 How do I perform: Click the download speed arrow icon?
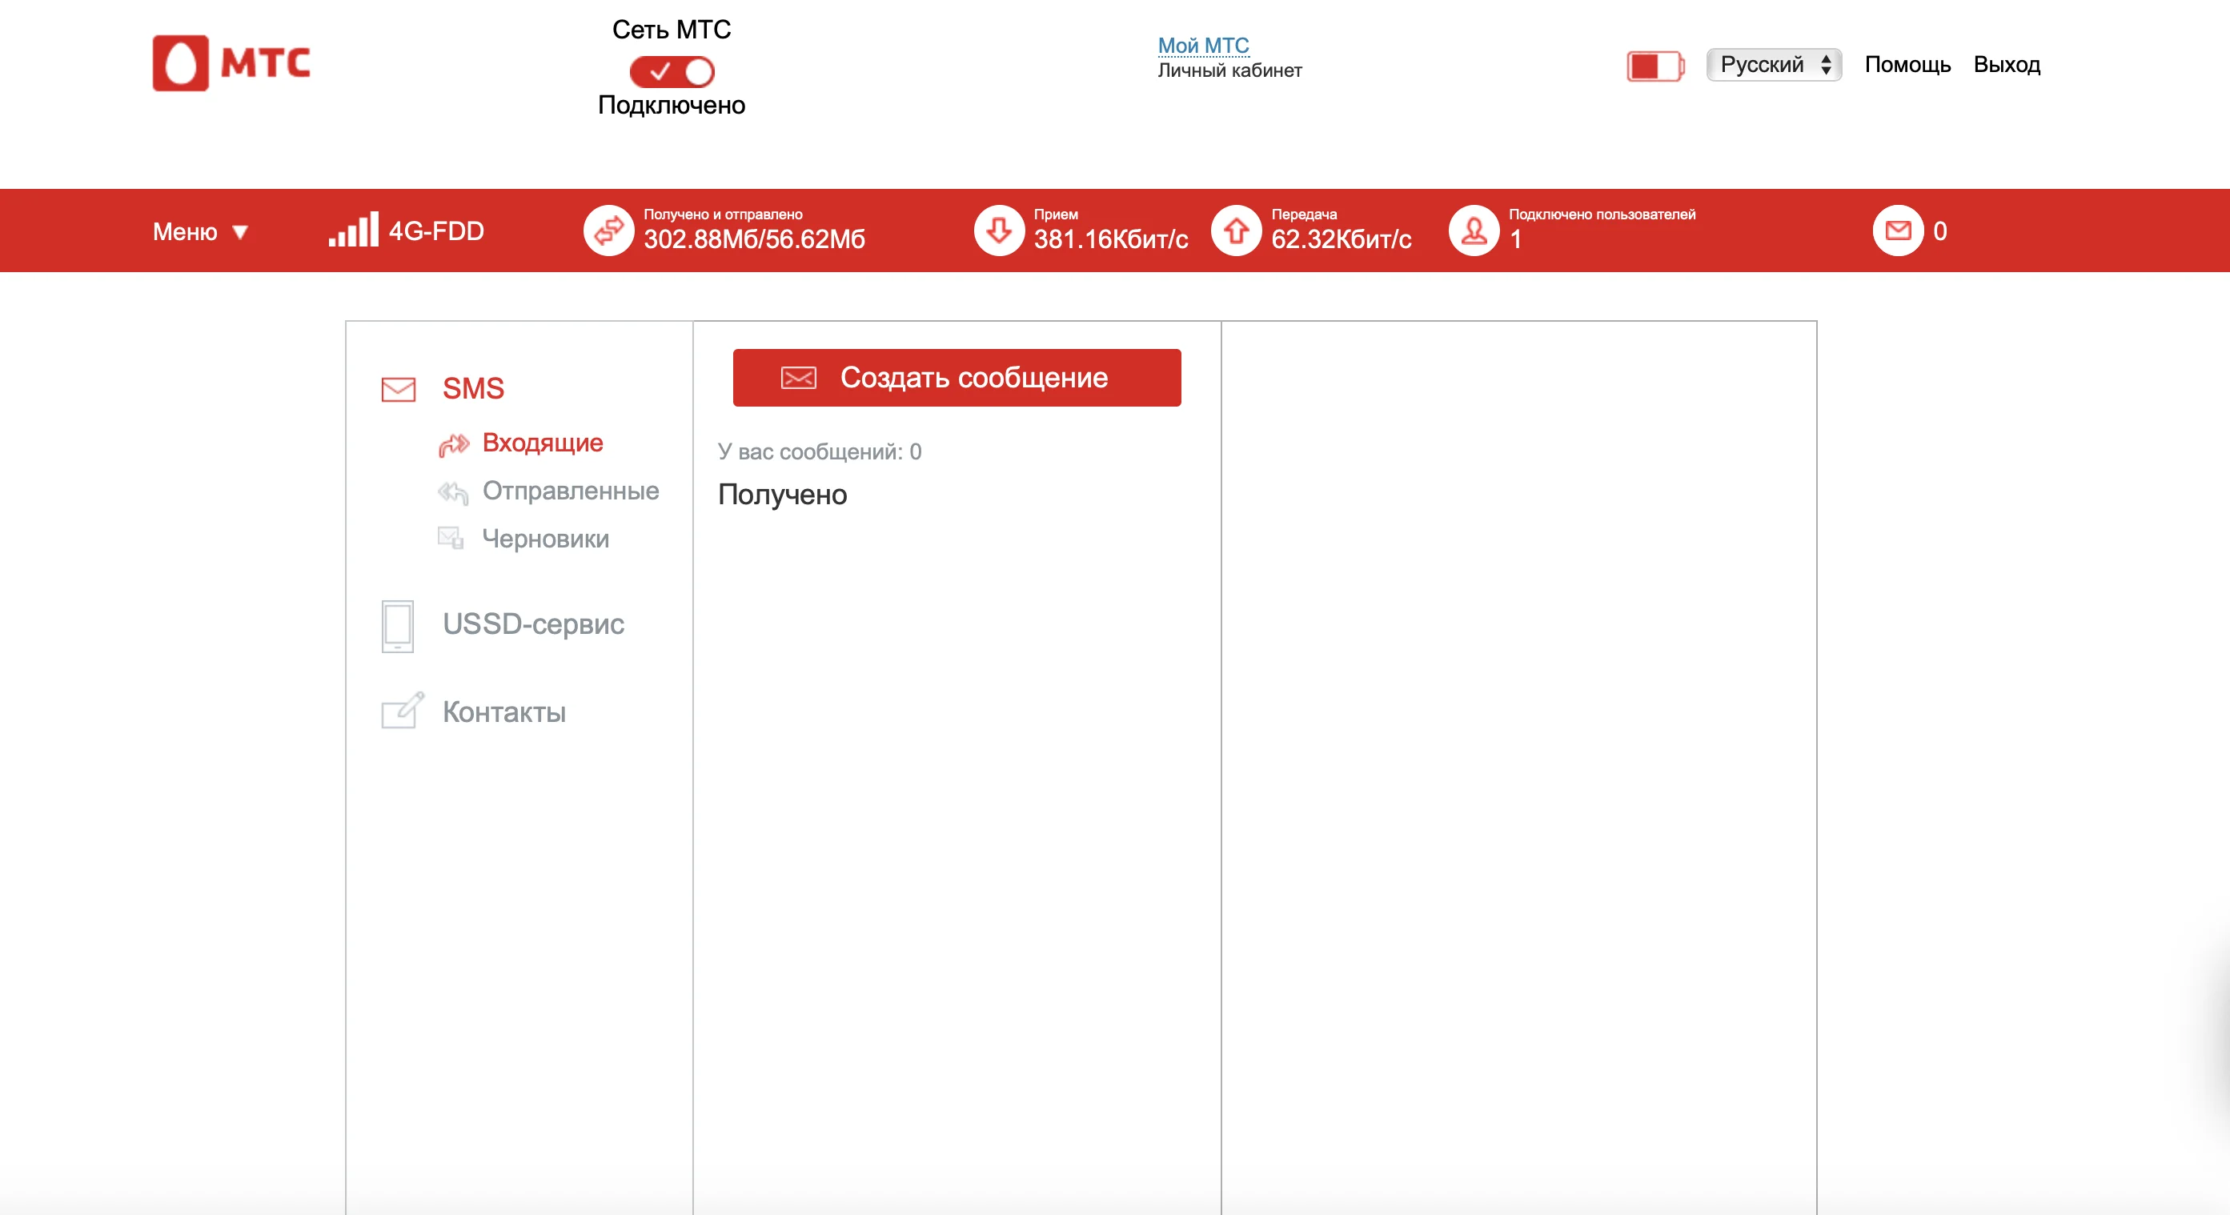[999, 231]
